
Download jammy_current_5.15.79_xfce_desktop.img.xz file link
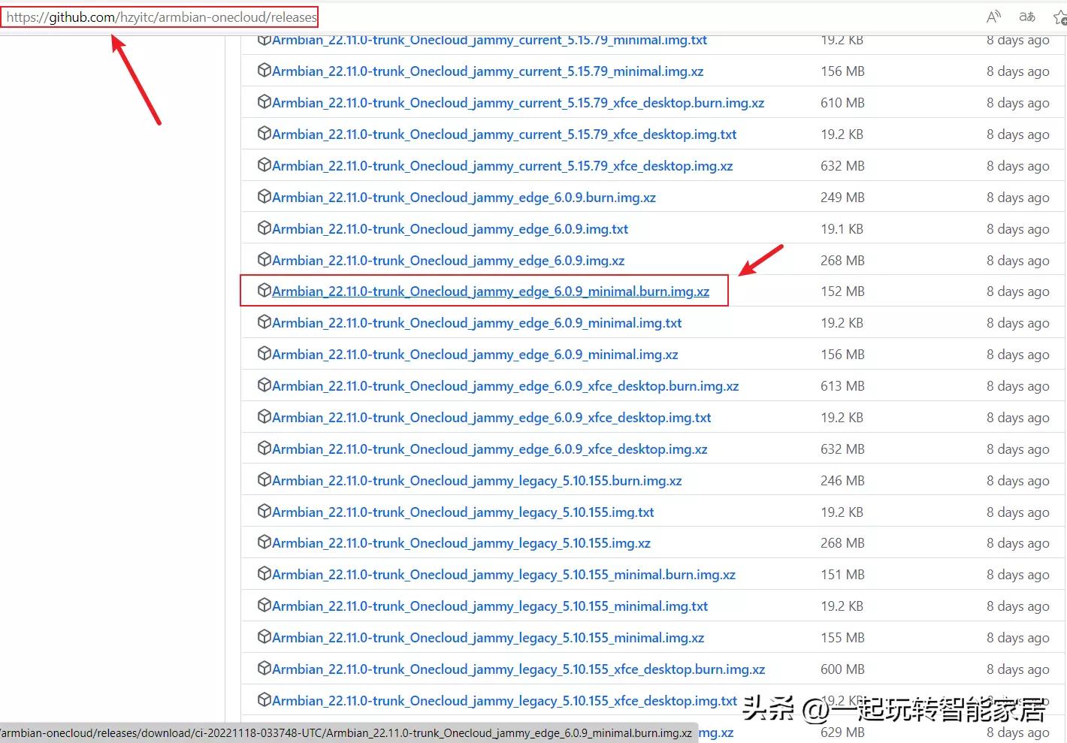pos(502,166)
